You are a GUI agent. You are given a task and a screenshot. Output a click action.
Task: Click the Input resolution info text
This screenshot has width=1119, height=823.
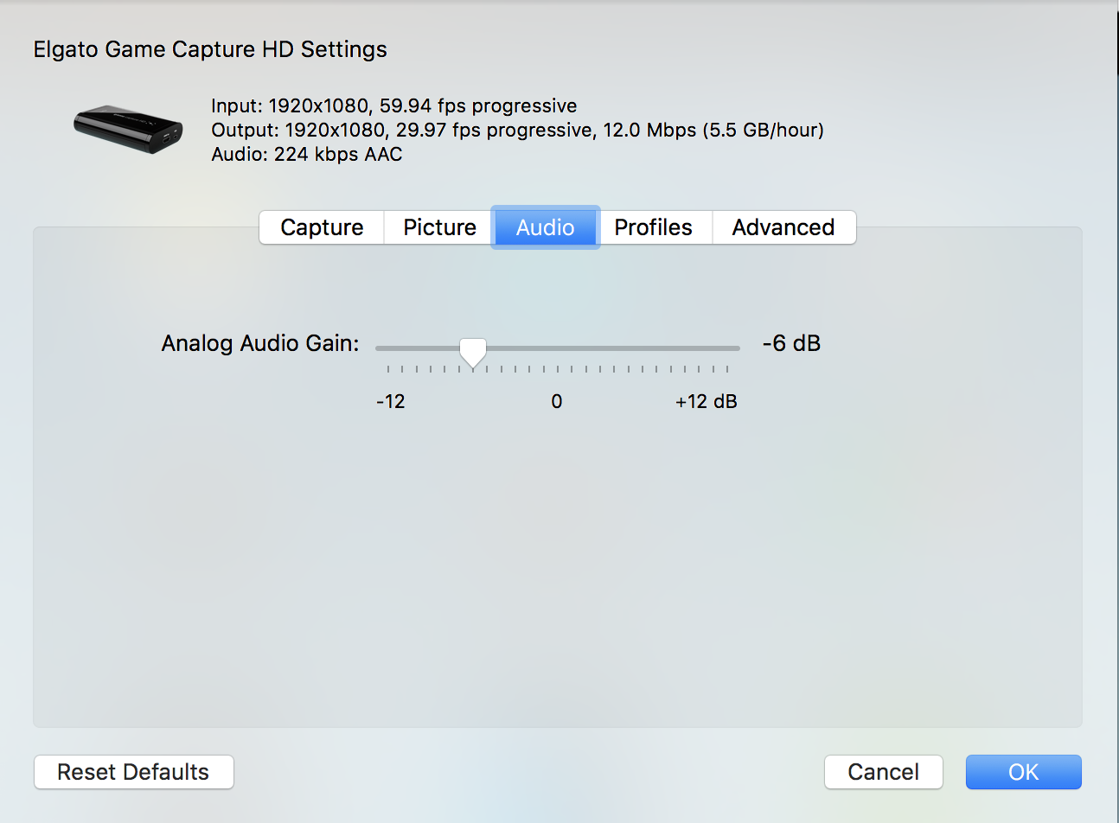(x=393, y=105)
